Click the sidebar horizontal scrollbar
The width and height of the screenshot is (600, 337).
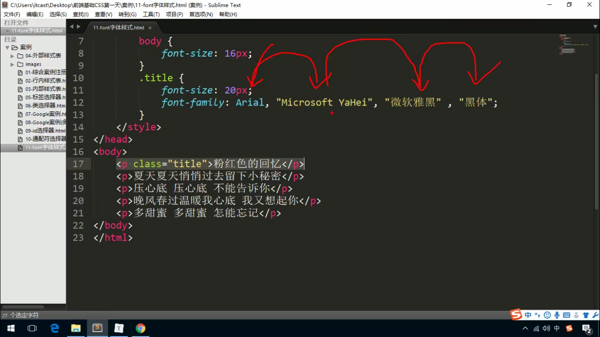pyautogui.click(x=22, y=307)
